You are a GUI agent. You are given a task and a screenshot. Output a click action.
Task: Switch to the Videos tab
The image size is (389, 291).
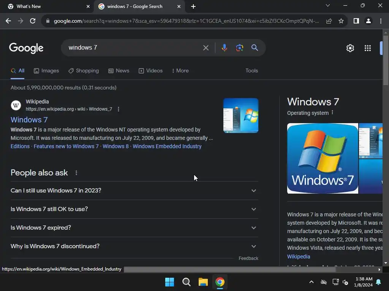tap(150, 71)
